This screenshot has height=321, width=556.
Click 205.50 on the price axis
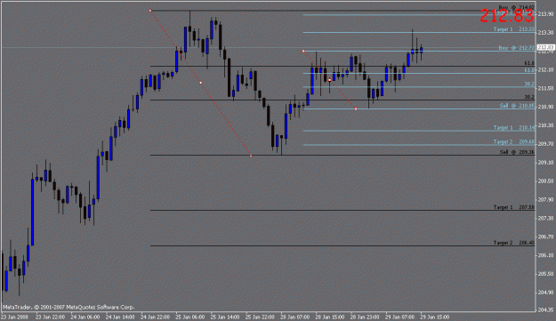click(x=545, y=274)
